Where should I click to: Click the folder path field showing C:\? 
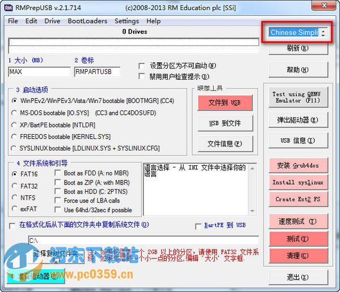143,241
